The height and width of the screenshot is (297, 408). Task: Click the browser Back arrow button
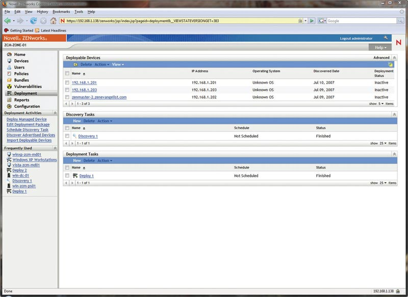click(8, 21)
